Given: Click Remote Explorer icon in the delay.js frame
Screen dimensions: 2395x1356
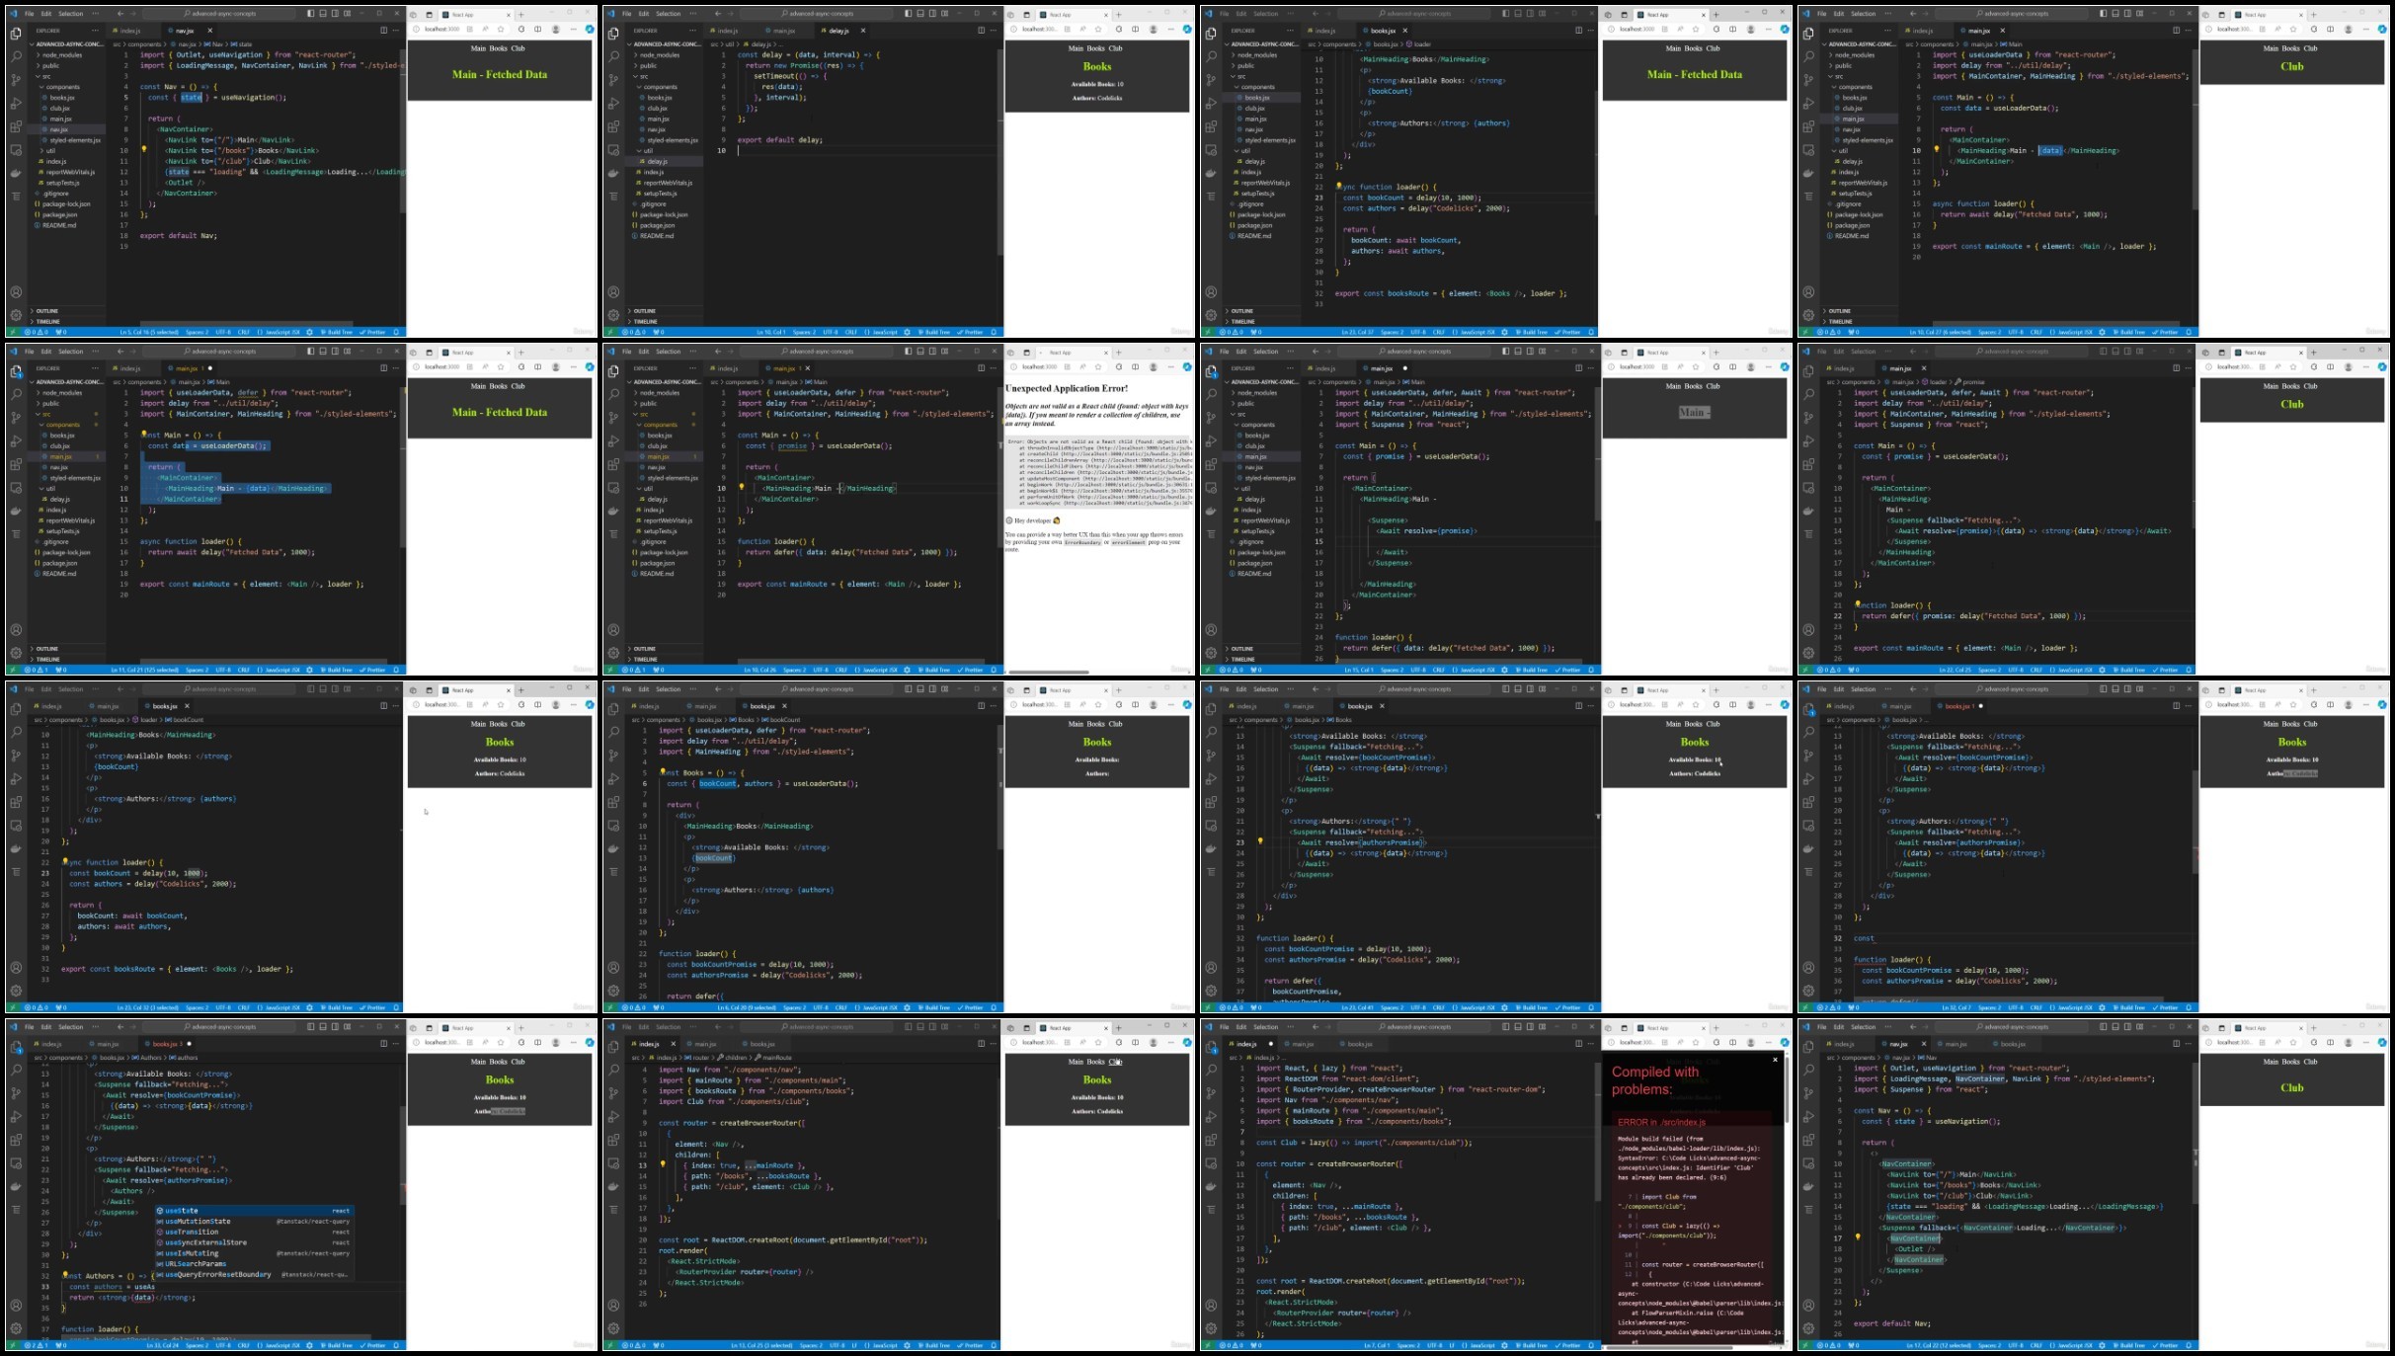Looking at the screenshot, I should [x=613, y=150].
